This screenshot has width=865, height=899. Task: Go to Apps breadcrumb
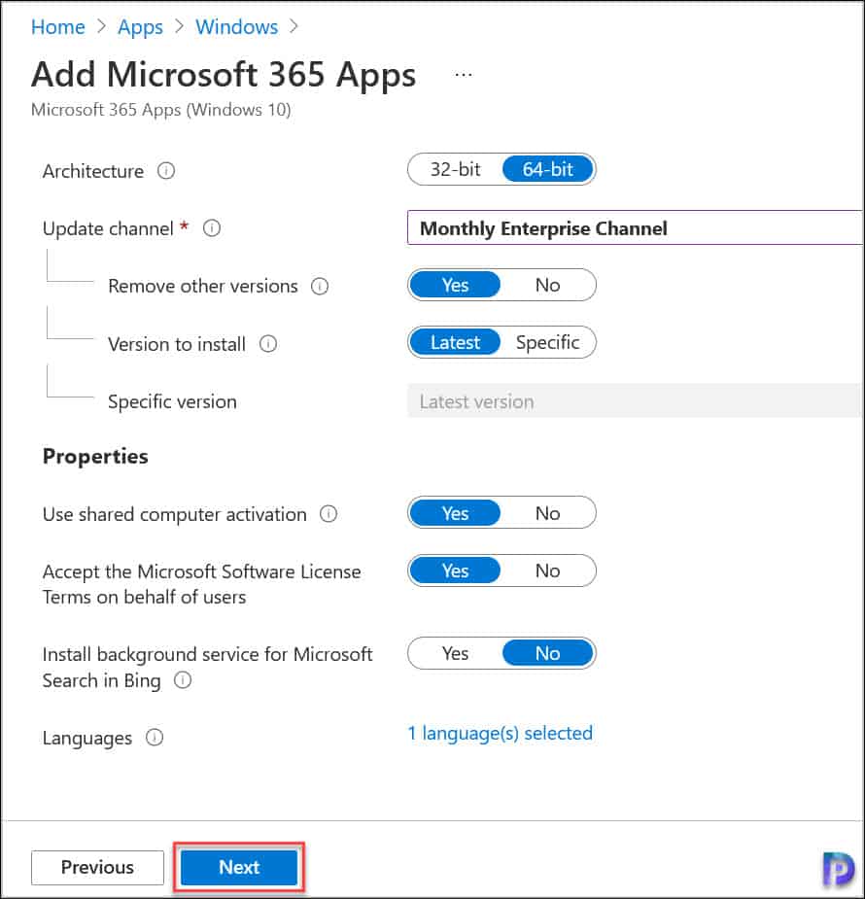pyautogui.click(x=140, y=27)
